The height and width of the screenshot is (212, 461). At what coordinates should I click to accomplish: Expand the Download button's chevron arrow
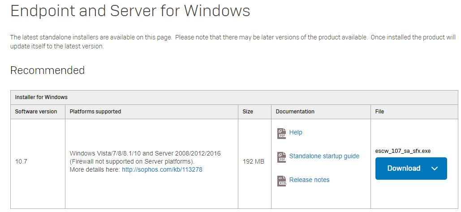[435, 169]
